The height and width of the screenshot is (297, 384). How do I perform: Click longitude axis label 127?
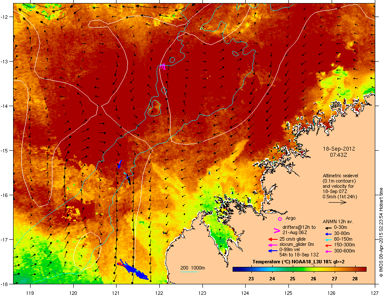[x=375, y=293]
